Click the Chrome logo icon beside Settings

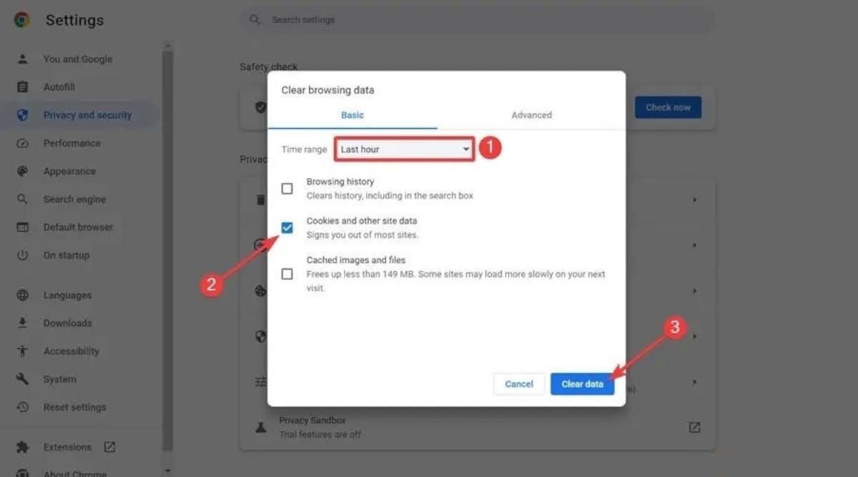pyautogui.click(x=22, y=20)
